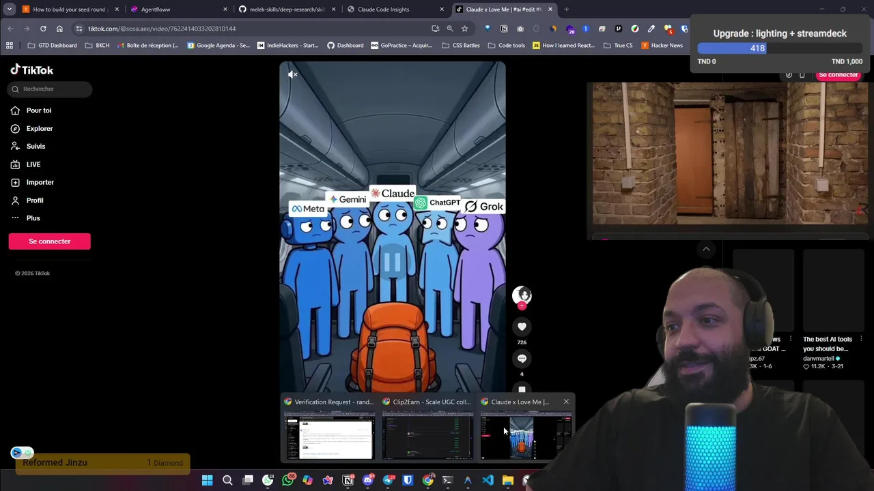Reload the TikTok page
Screen dimensions: 874x491
pyautogui.click(x=43, y=29)
